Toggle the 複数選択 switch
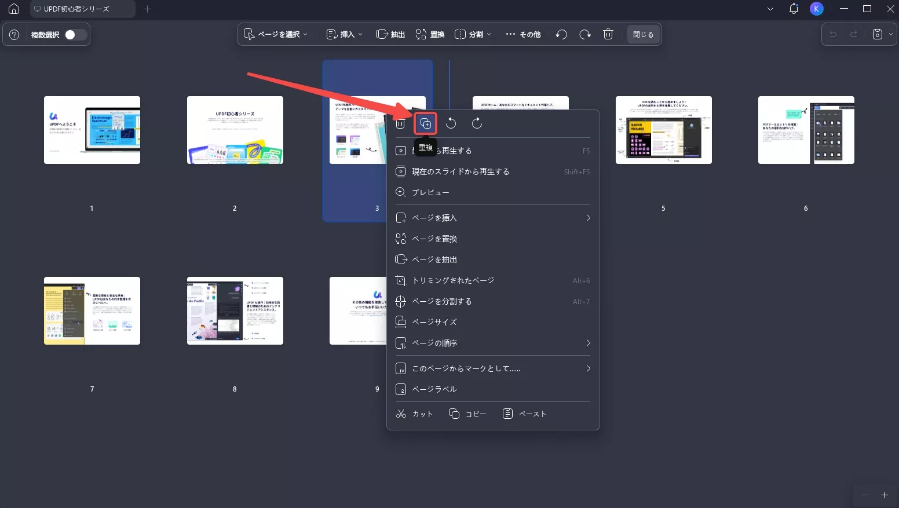The image size is (899, 508). [x=75, y=35]
